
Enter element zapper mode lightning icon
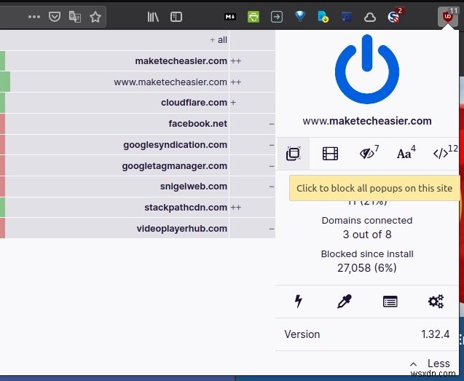pyautogui.click(x=299, y=302)
